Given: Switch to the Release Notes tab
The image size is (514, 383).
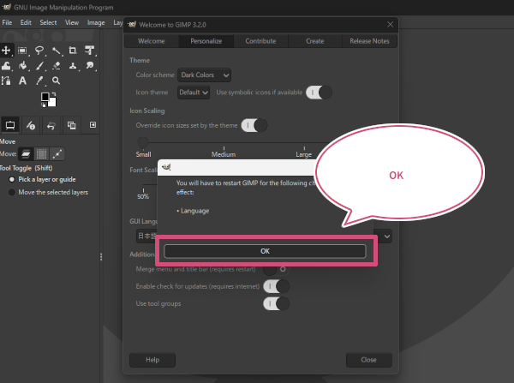Looking at the screenshot, I should [369, 40].
